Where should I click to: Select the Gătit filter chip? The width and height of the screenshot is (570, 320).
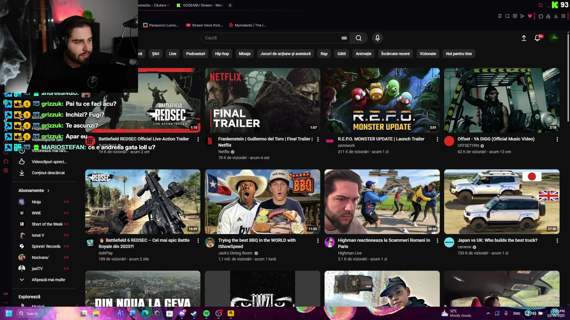point(342,54)
